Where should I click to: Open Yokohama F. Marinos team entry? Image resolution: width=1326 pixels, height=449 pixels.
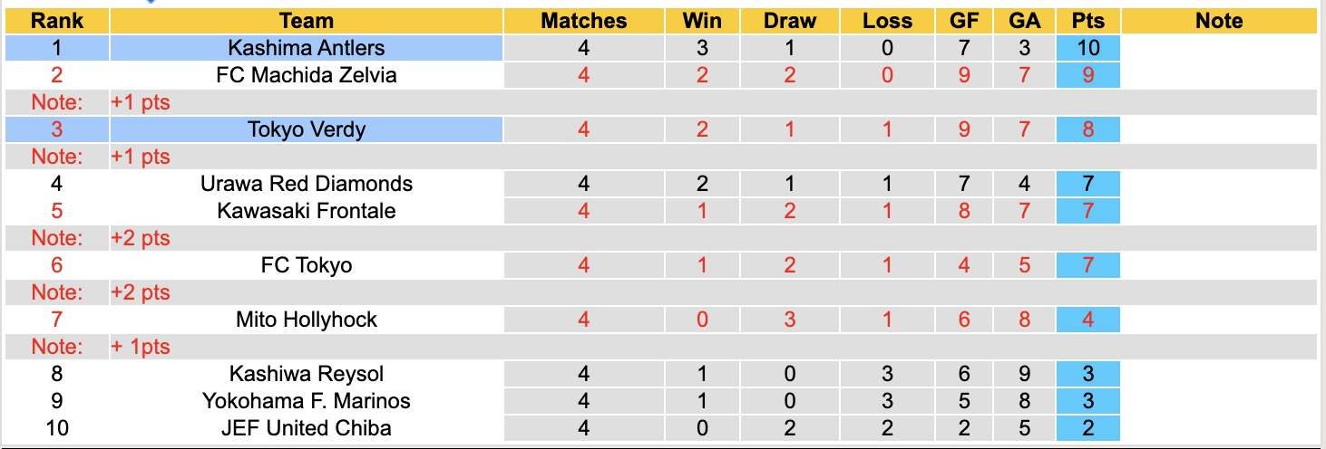coord(307,401)
